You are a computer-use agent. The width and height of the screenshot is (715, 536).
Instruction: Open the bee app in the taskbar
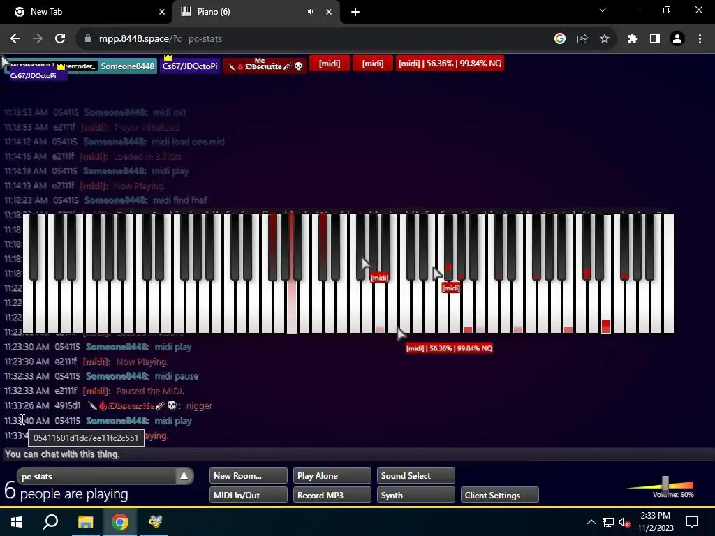[x=154, y=521]
